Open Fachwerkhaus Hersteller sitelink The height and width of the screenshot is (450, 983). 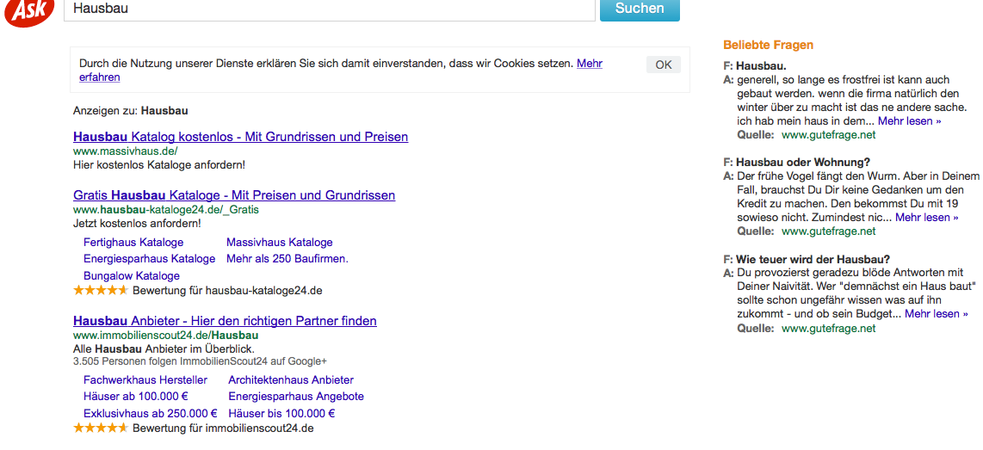point(145,379)
